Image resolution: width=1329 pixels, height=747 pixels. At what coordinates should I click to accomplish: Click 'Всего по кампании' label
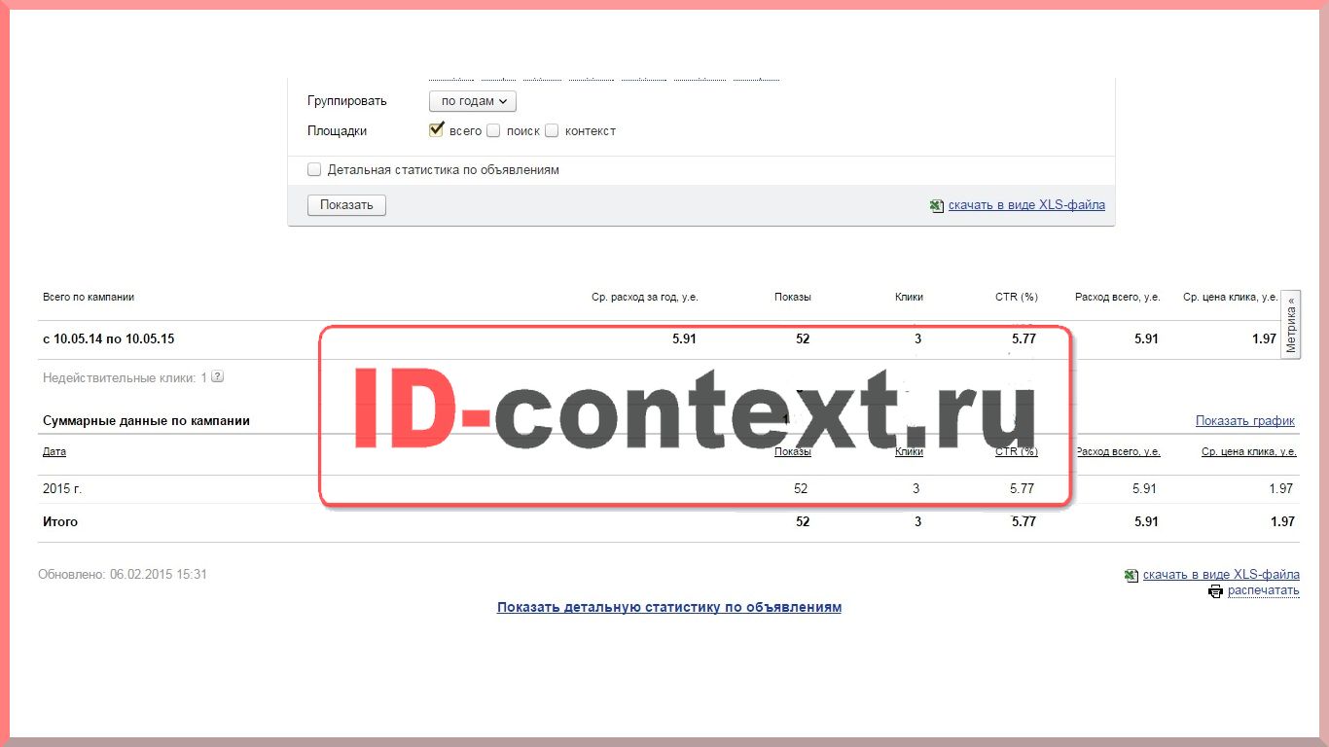tap(89, 297)
